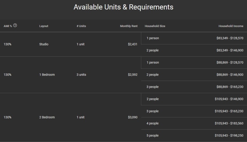The width and height of the screenshot is (247, 142).
Task: Select the 4 people household size row
Action: pos(153,123)
